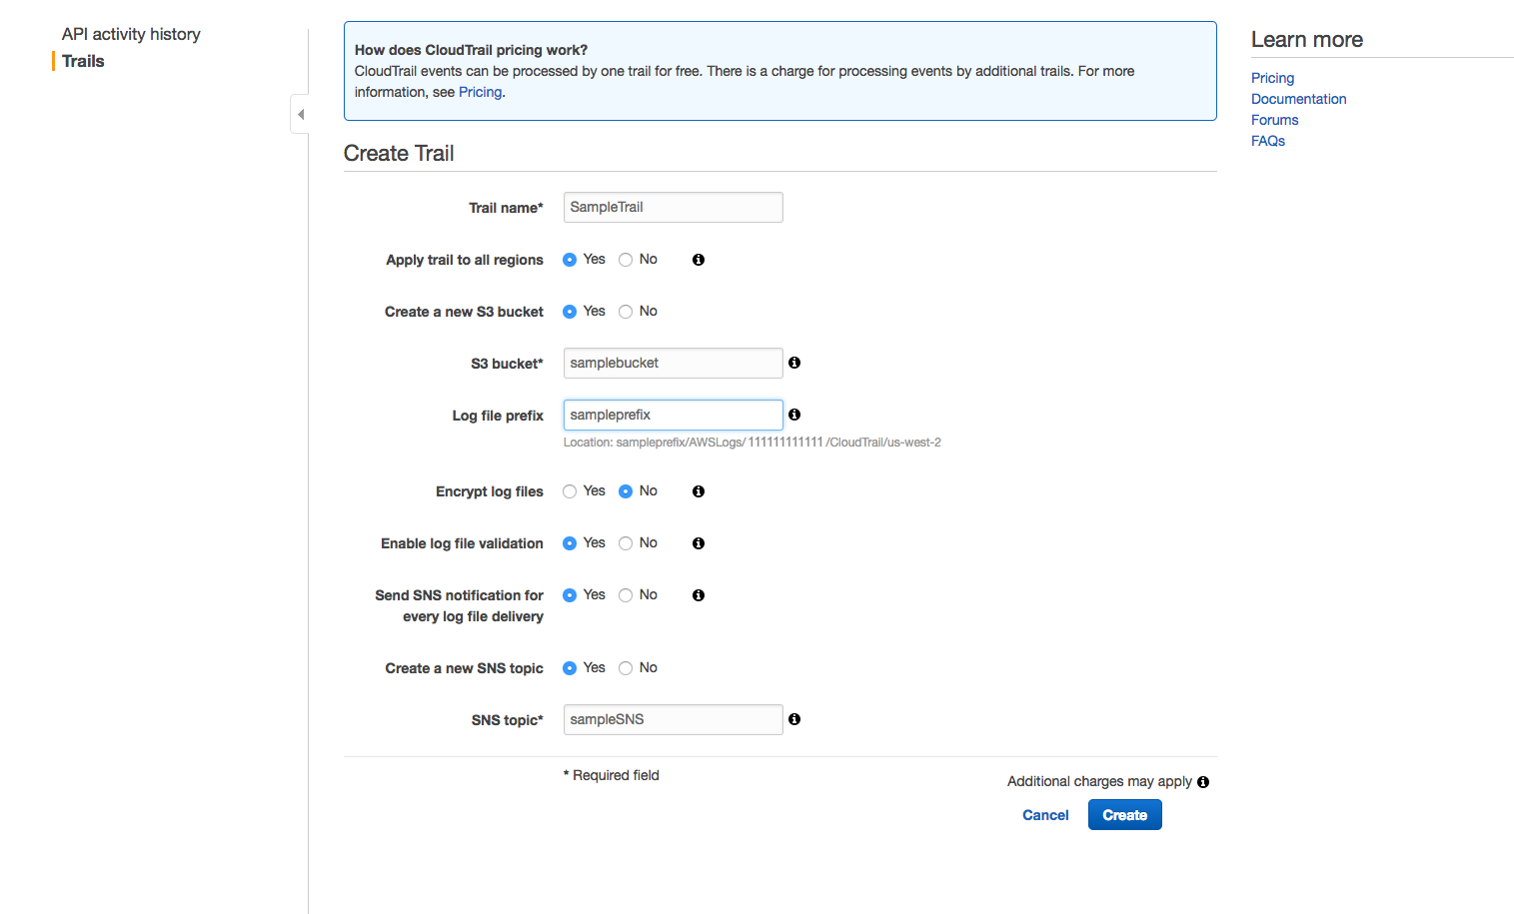Cancel the trail creation
Screen dimensions: 1514x914
[x=1045, y=814]
